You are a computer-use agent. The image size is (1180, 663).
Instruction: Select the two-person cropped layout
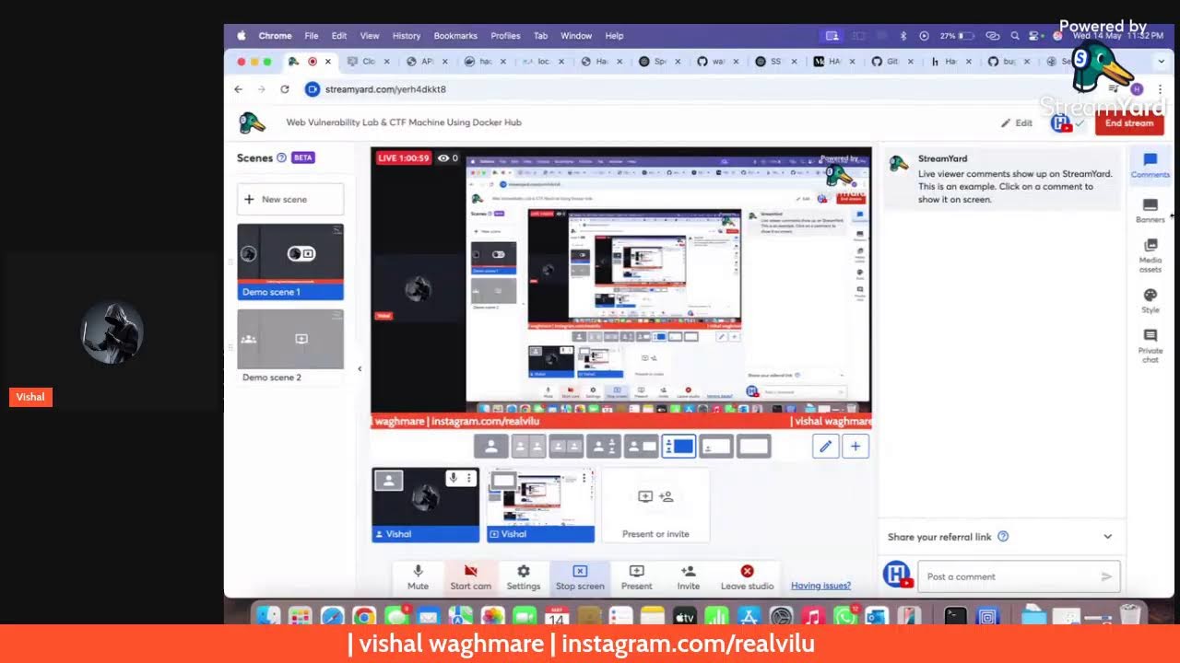point(529,447)
